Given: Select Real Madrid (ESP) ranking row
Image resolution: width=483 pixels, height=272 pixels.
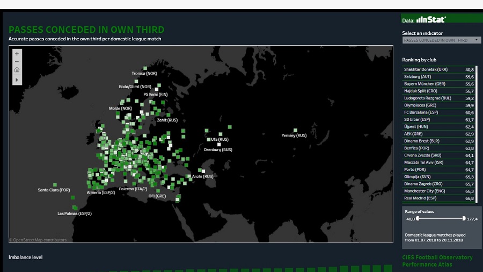Looking at the screenshot, I should [438, 198].
